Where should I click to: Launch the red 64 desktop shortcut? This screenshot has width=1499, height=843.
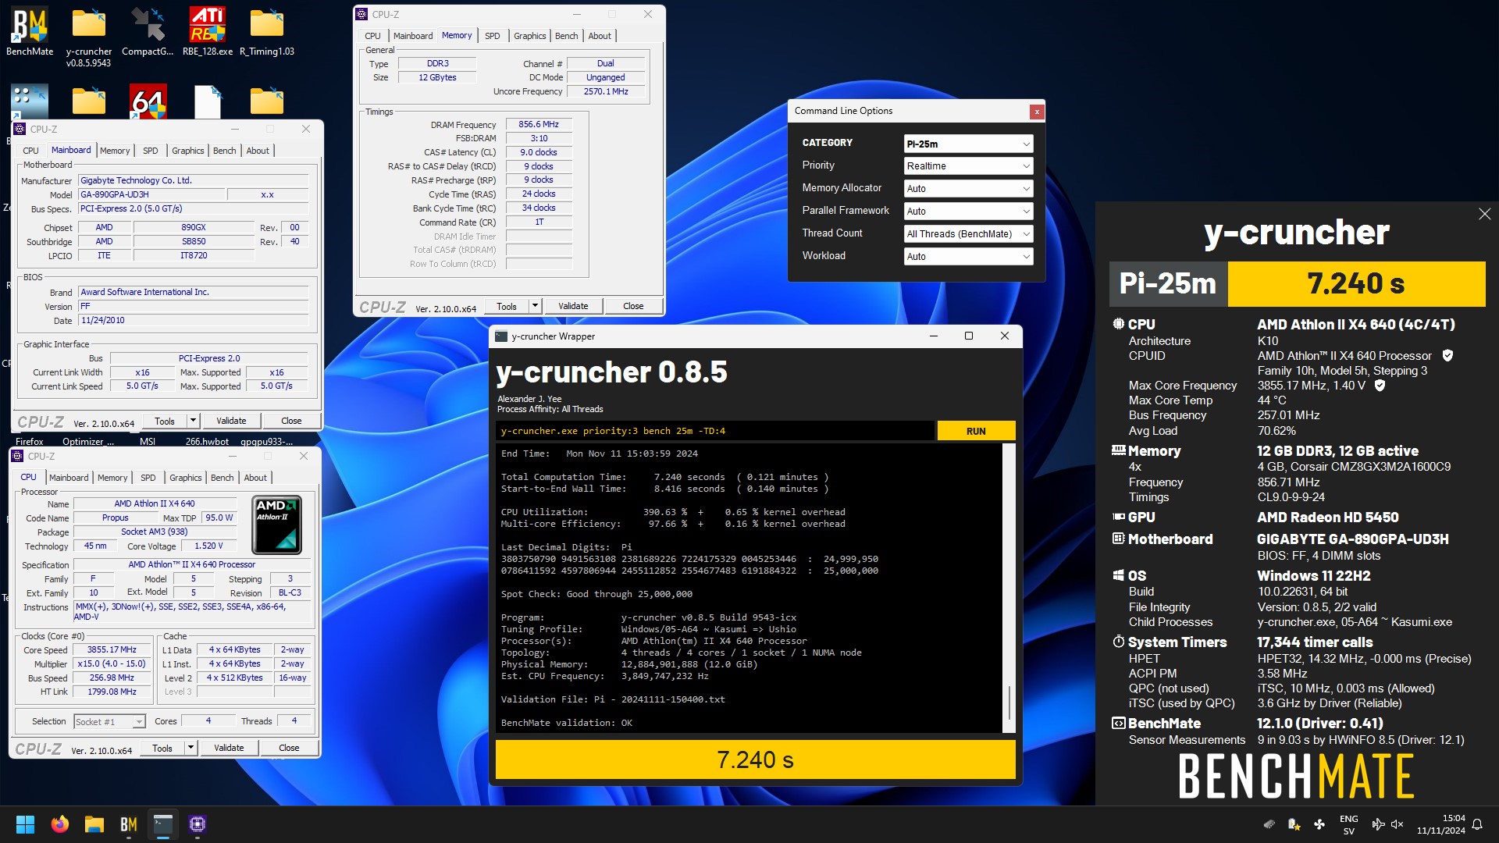click(148, 101)
